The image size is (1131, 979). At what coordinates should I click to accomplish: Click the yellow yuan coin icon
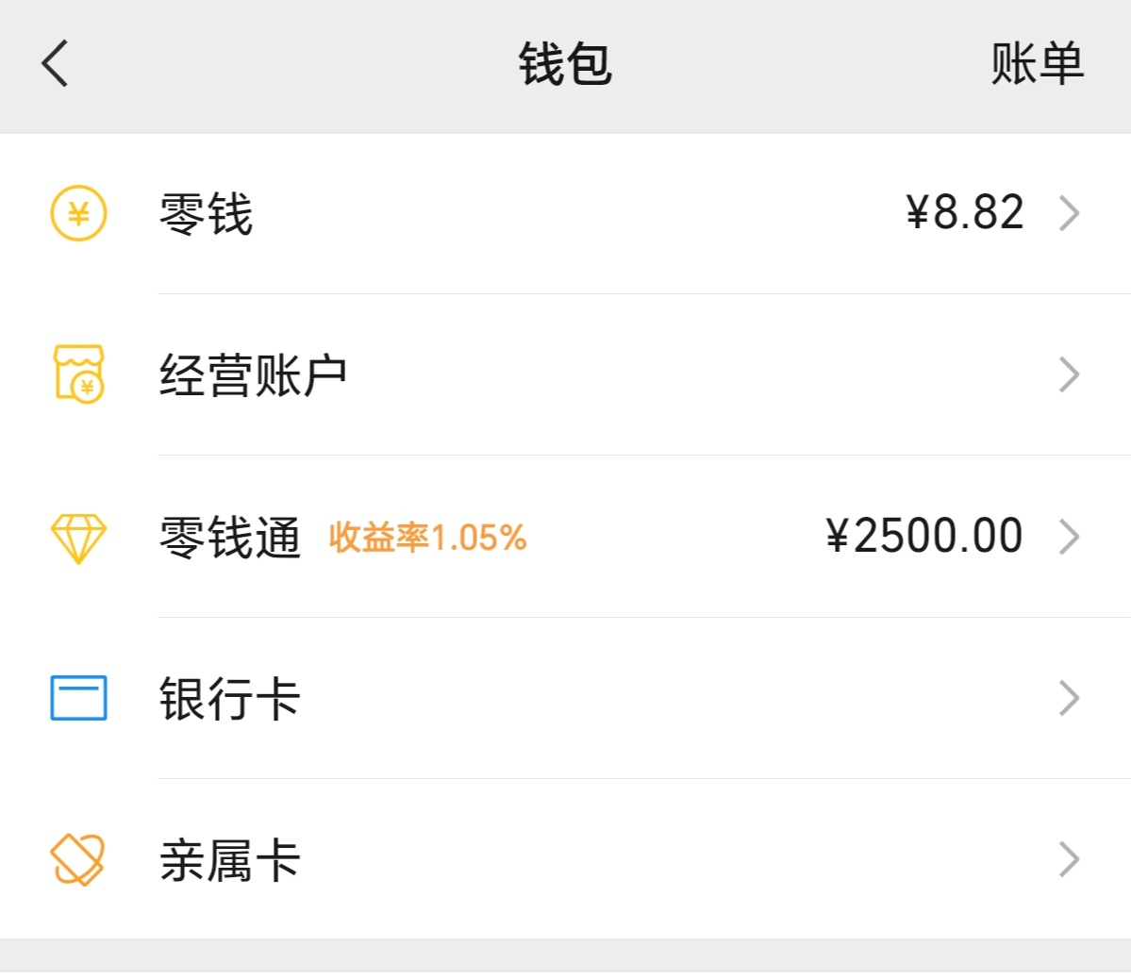tap(78, 213)
